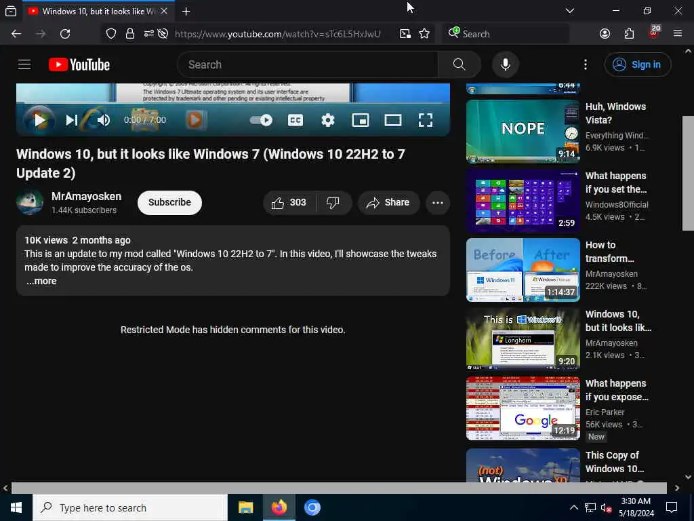Screen dimensions: 694x521
Task: Focus the YouTube search box
Action: coord(307,64)
